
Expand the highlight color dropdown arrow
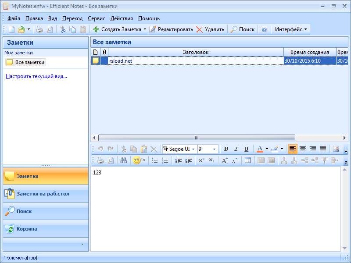click(282, 149)
